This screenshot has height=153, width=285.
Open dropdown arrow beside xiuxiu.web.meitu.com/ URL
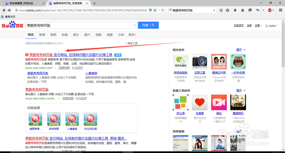coord(55,68)
